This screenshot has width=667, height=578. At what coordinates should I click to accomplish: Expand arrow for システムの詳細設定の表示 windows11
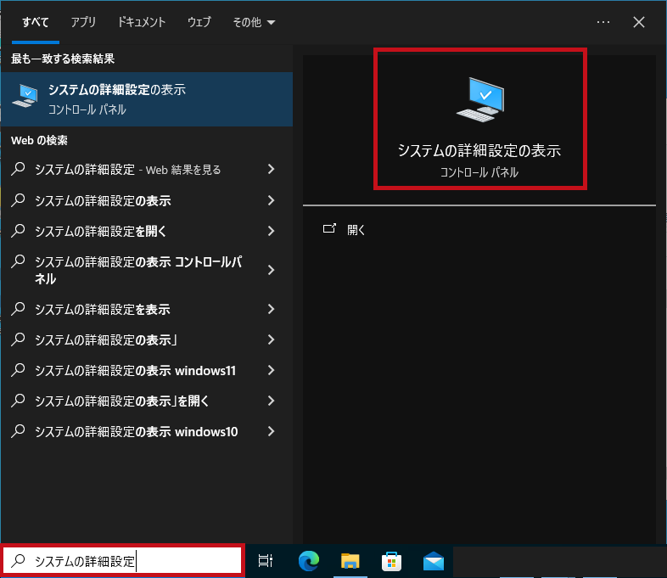[271, 370]
